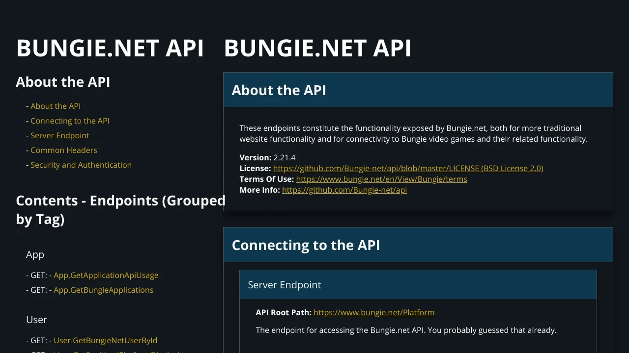
Task: Open the 'Common Headers' sidebar link
Action: pyautogui.click(x=64, y=150)
